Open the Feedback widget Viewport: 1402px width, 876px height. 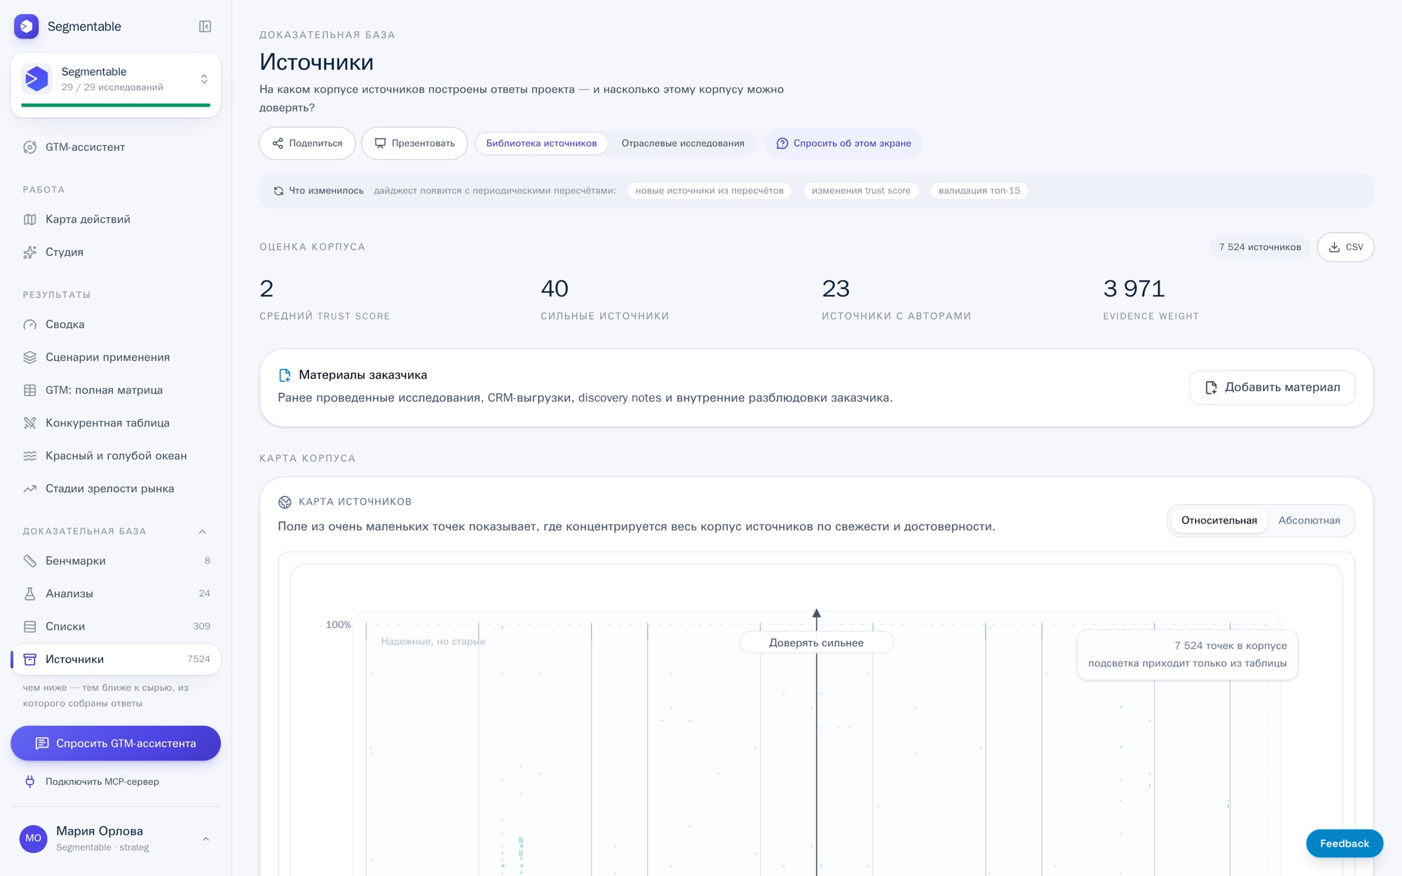[1344, 844]
